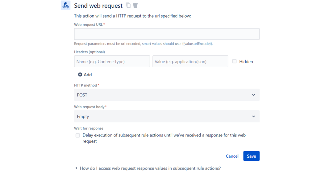Click the webhook icon next to Send web request
This screenshot has width=316, height=177.
tap(65, 5)
